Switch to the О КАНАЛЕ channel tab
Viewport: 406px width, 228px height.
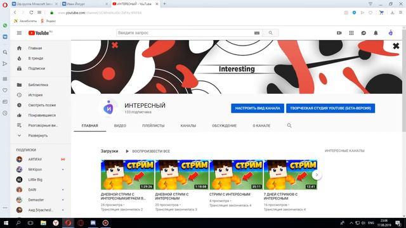261,125
